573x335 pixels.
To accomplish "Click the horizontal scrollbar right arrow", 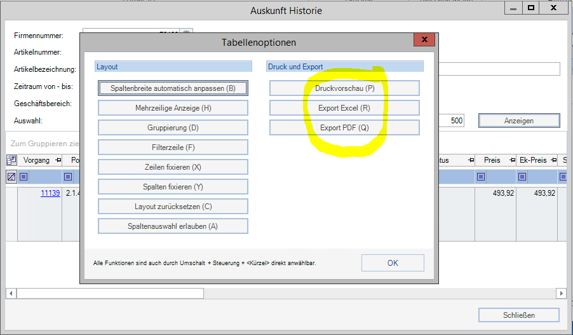I will coord(560,293).
